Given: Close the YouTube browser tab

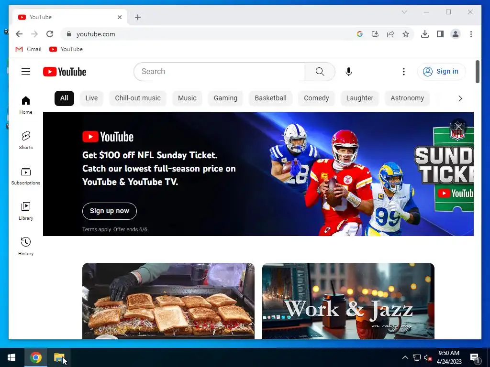Looking at the screenshot, I should 119,17.
